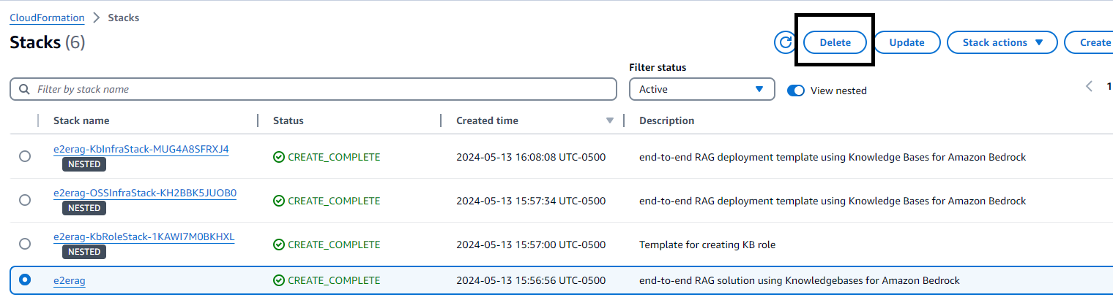Click the NESTED badge under e2erag-KbRoleStack

[84, 252]
